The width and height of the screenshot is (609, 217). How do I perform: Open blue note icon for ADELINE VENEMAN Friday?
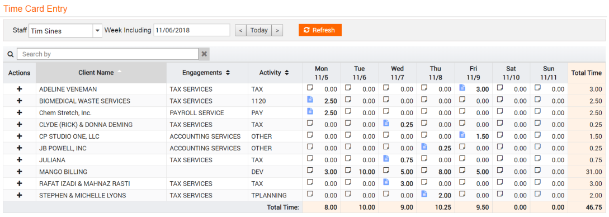coord(462,88)
